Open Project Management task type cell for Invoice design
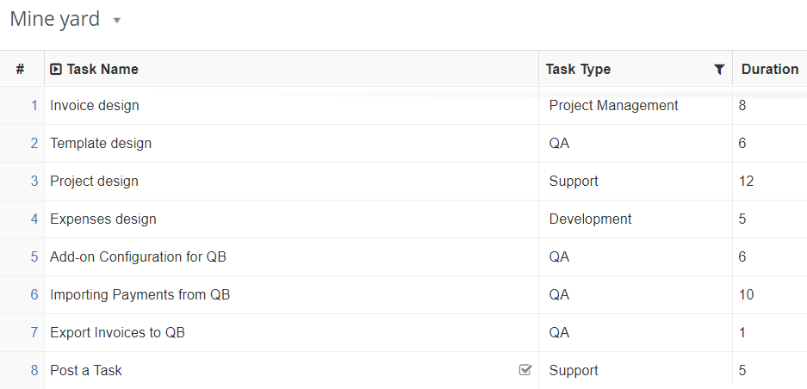The image size is (807, 389). [636, 106]
